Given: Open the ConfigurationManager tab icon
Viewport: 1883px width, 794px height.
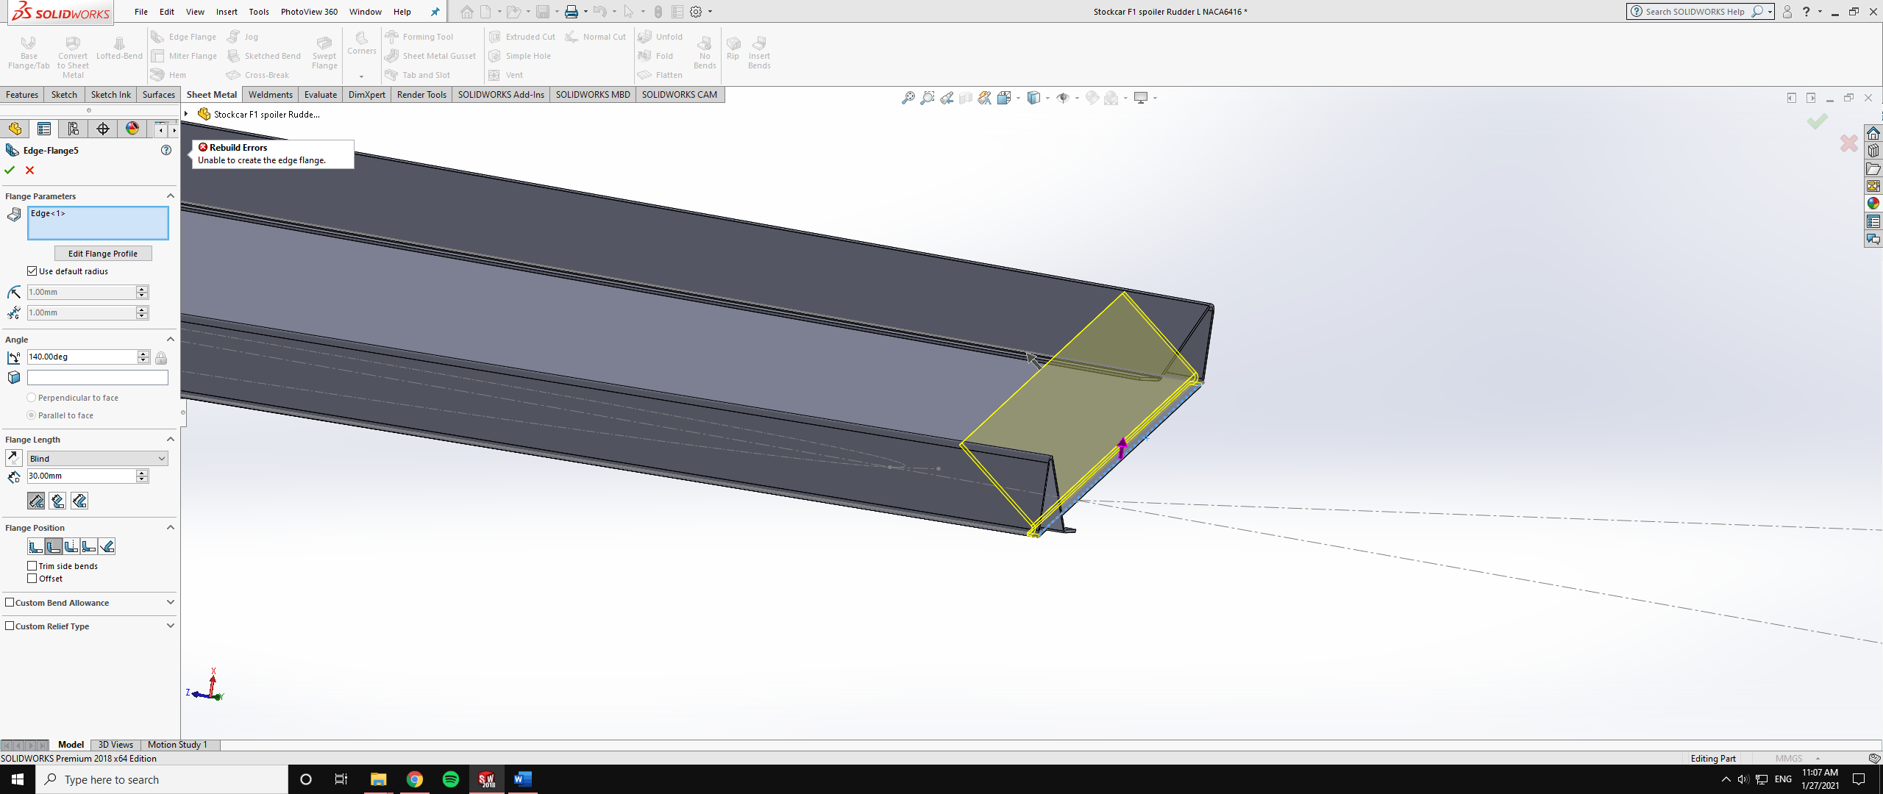Looking at the screenshot, I should pyautogui.click(x=74, y=129).
